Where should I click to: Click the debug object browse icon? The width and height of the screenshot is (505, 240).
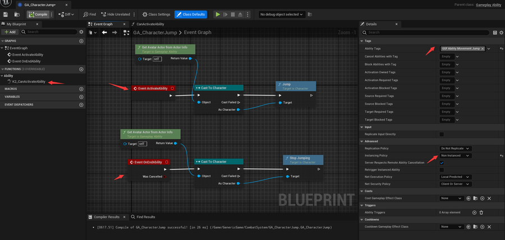(x=310, y=15)
